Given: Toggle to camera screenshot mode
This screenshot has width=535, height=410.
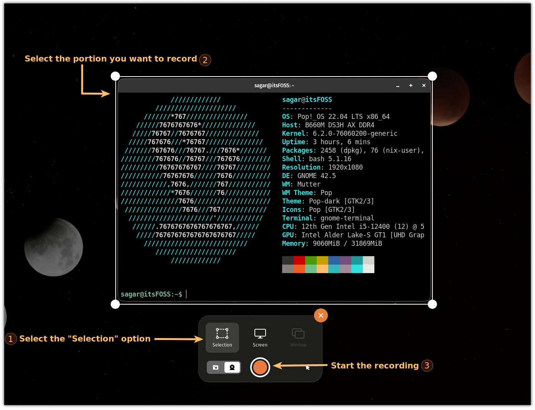Looking at the screenshot, I should pos(215,367).
